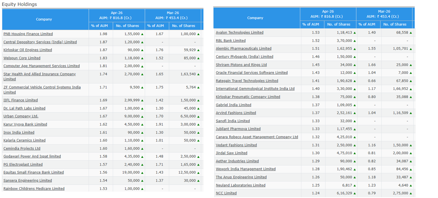Open Rategain Travel Technologies Limited link
Image resolution: width=438 pixels, height=198 pixels.
pos(247,81)
